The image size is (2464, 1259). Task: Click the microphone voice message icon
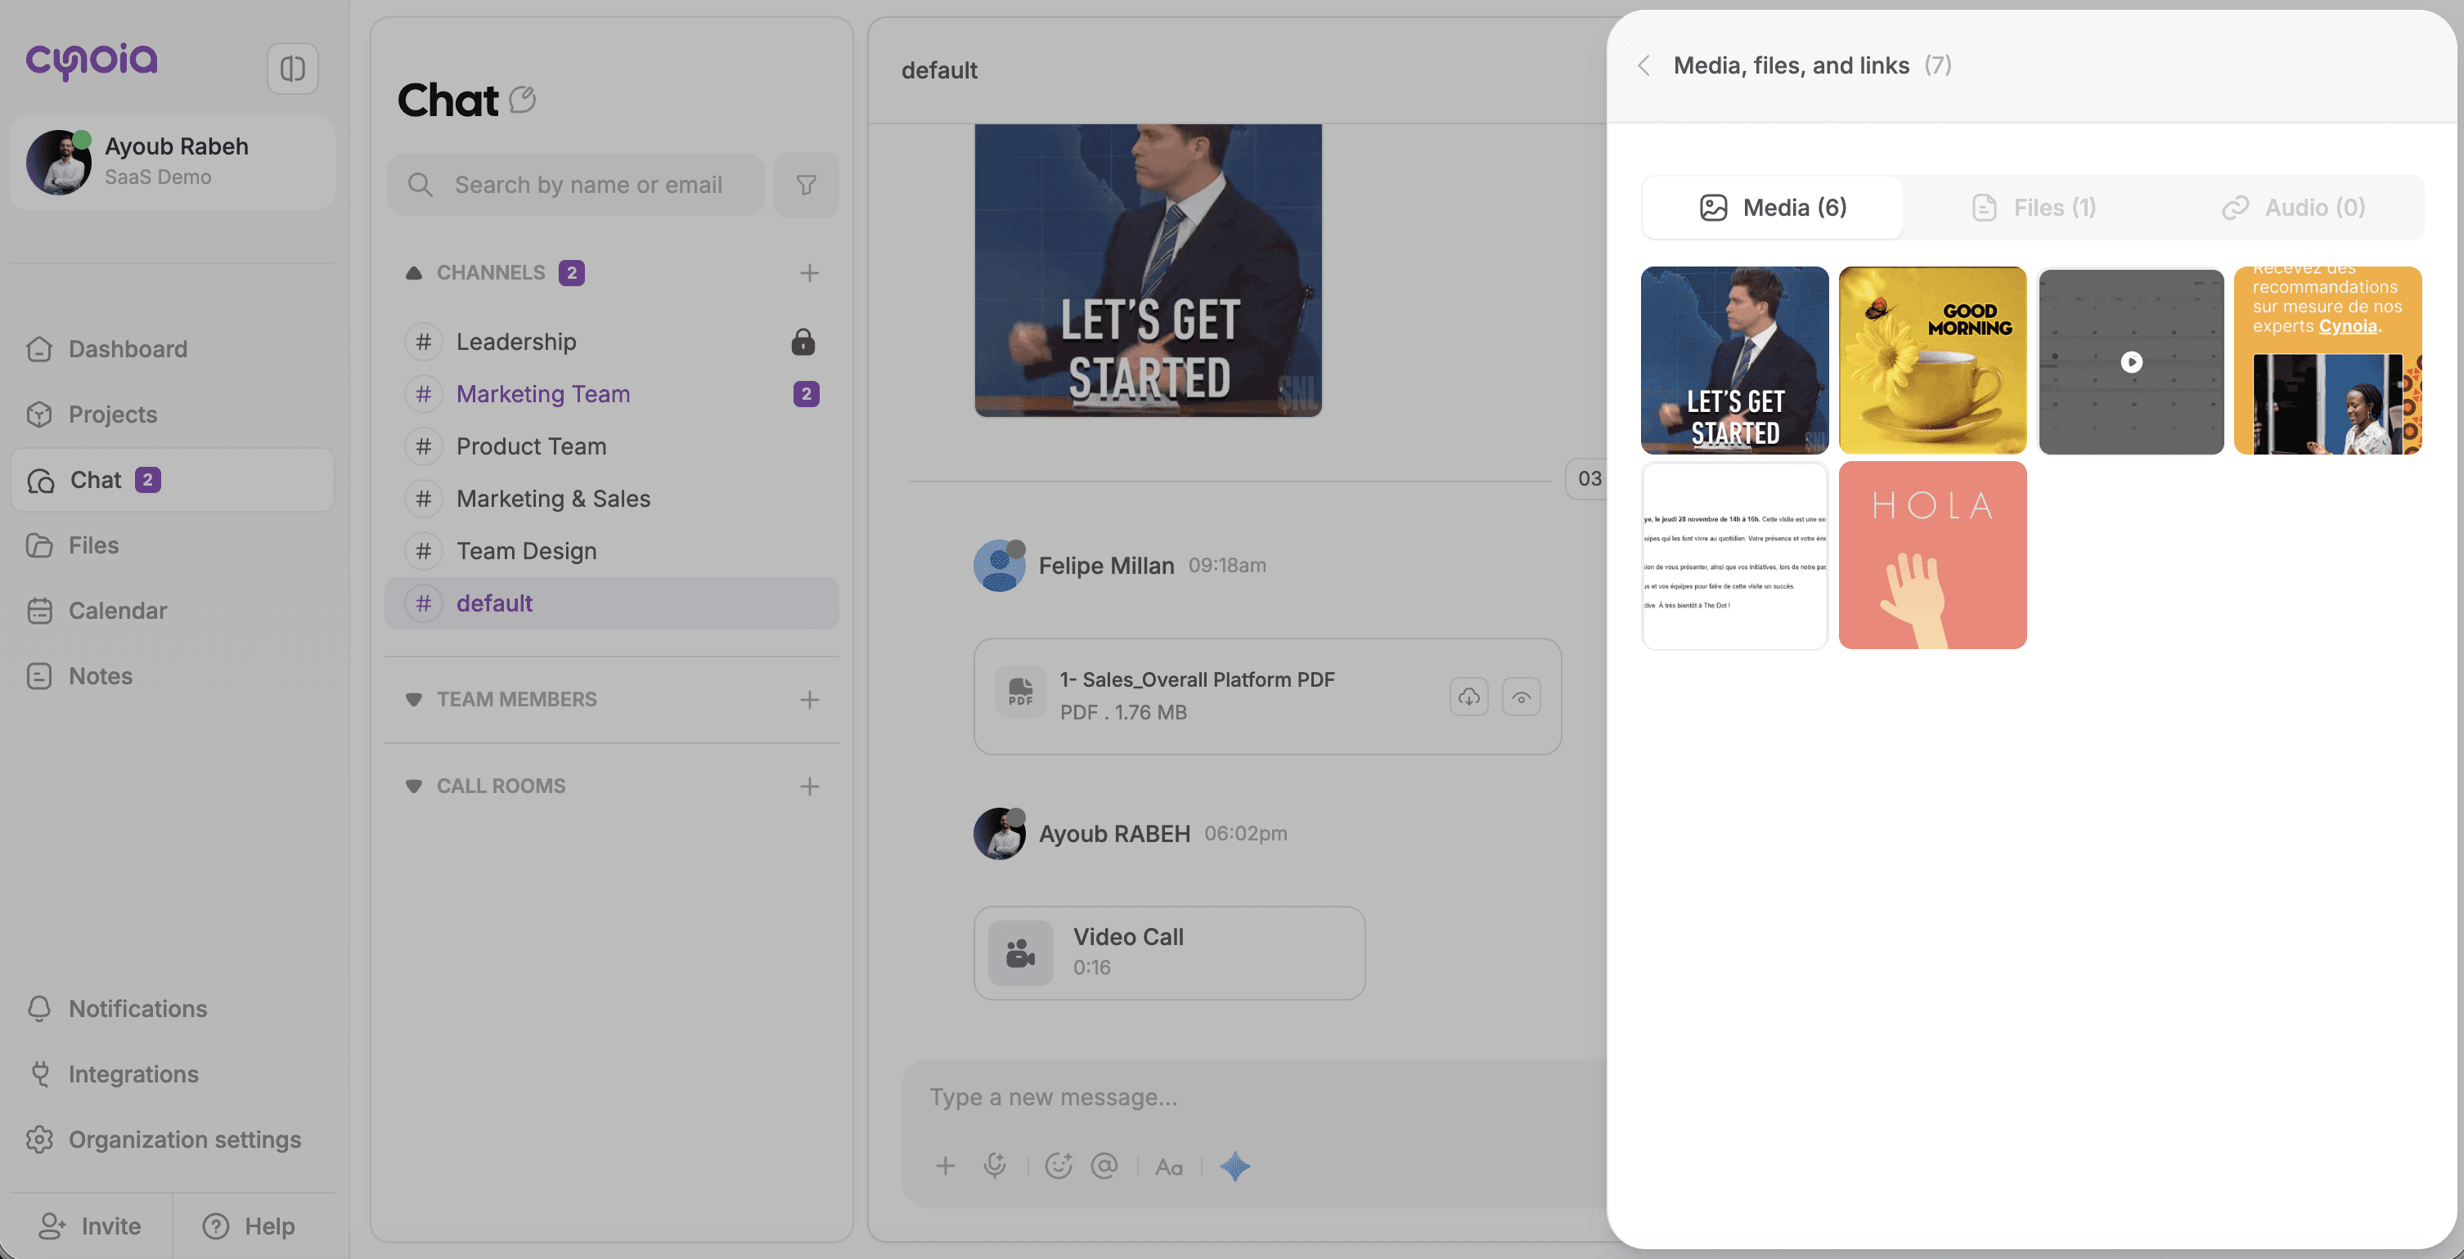[x=995, y=1165]
